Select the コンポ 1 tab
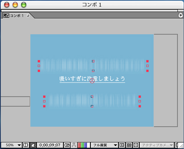This screenshot has width=184, height=149. tap(17, 16)
